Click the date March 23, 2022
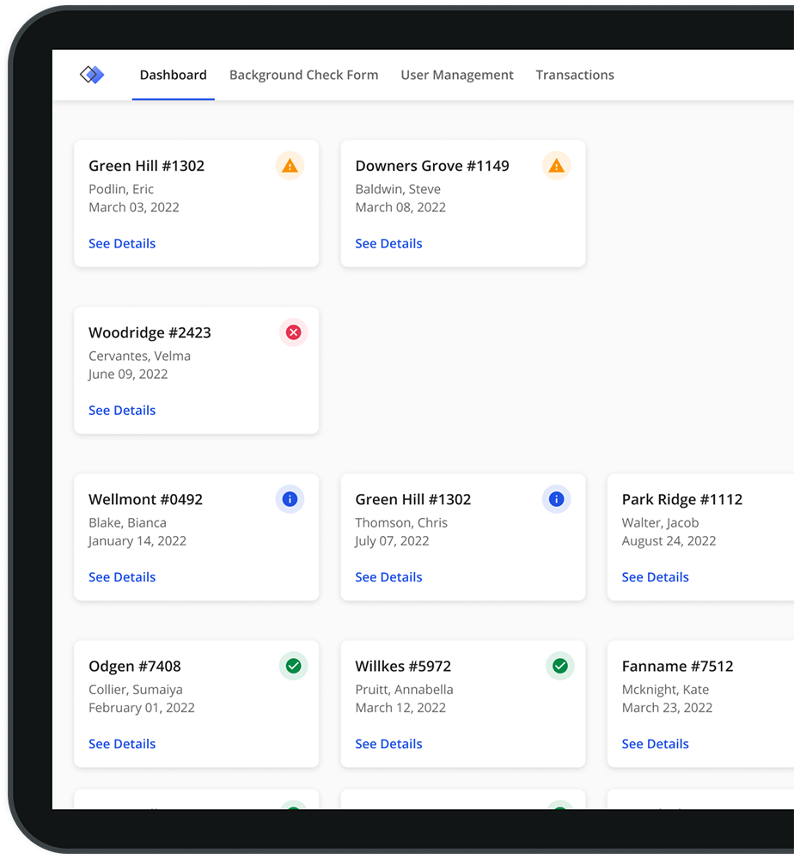The width and height of the screenshot is (794, 859). 668,708
